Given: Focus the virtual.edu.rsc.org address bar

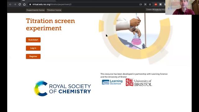Looking at the screenshot, I should pos(84,4).
